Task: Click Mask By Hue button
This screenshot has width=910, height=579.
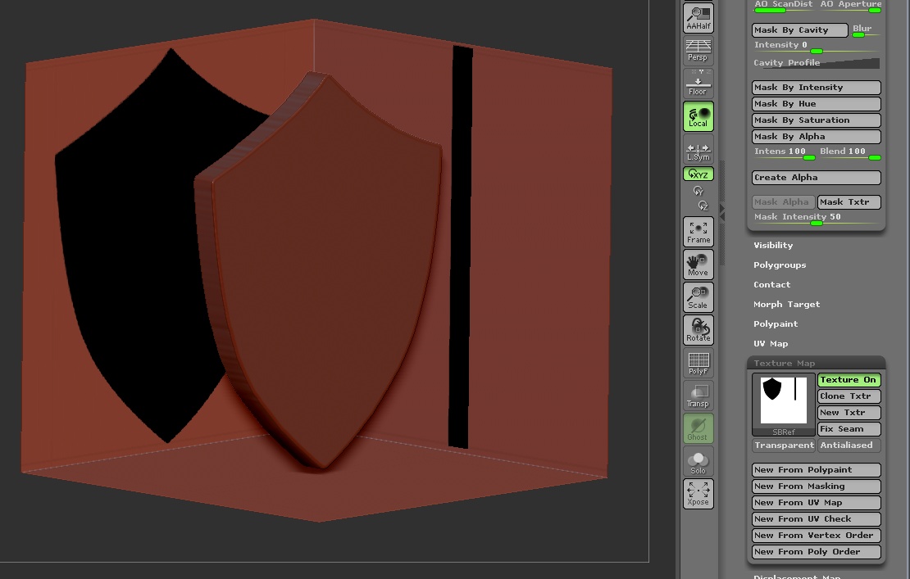Action: 816,104
